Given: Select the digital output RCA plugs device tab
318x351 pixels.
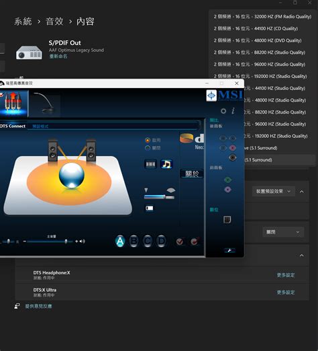Looking at the screenshot, I should click(13, 104).
